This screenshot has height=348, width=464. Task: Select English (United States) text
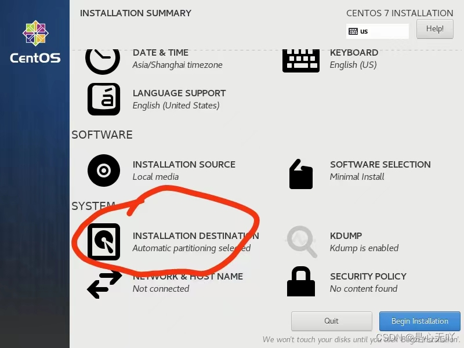click(x=176, y=106)
